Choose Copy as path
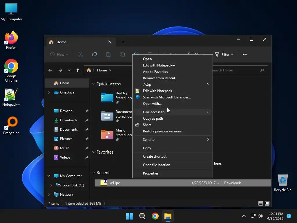 pos(172,118)
